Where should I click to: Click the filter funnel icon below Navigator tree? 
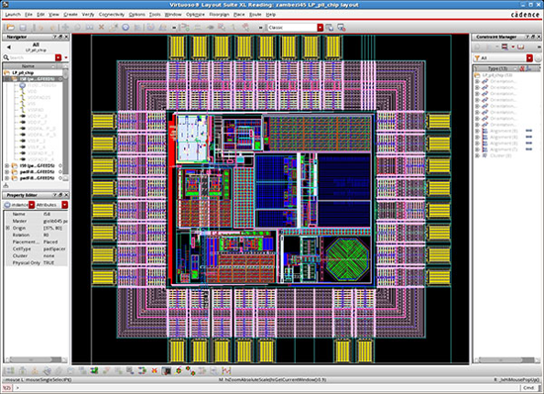click(6, 186)
